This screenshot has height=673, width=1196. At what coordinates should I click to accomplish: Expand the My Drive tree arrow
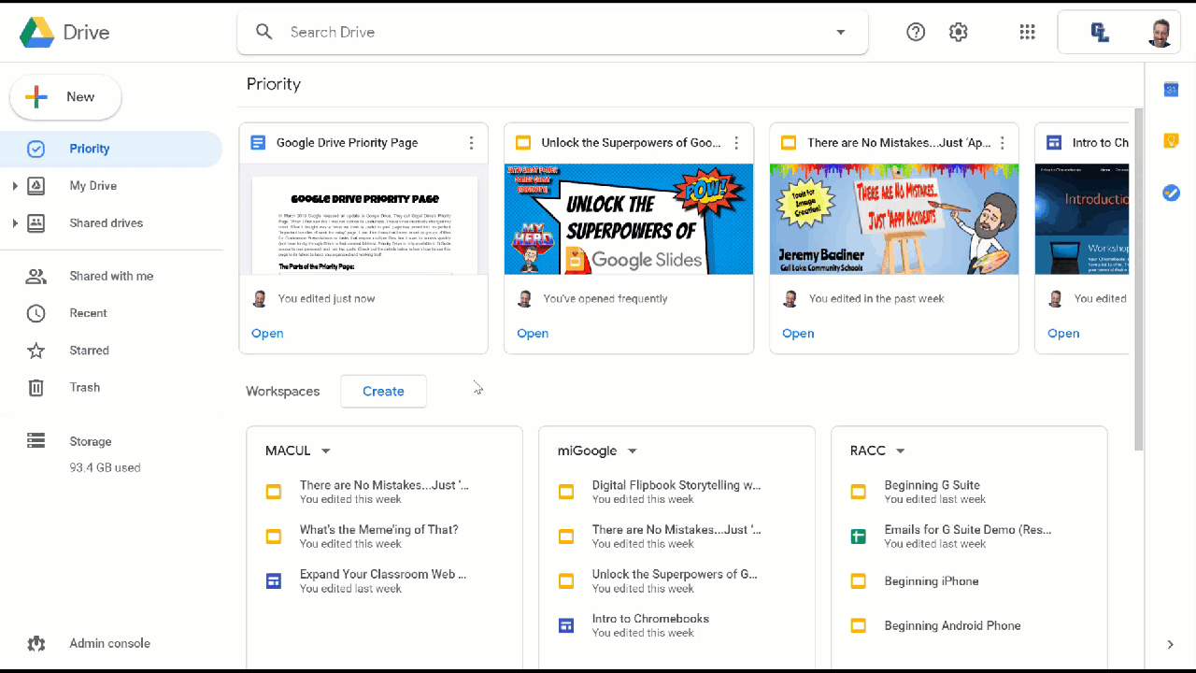[14, 186]
